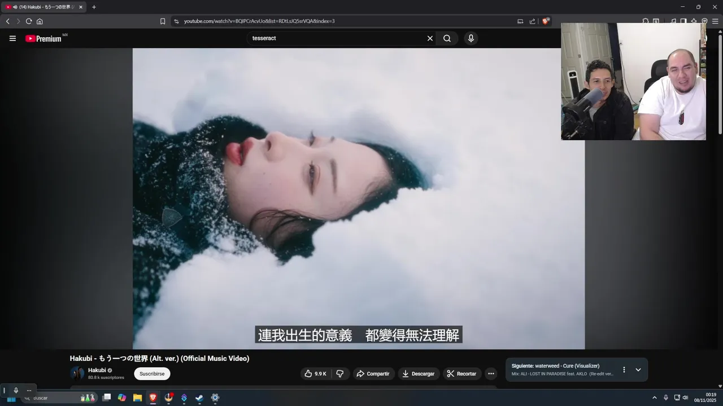This screenshot has height=406, width=723.
Task: Subscribe with the Suscribirse button
Action: 152,374
